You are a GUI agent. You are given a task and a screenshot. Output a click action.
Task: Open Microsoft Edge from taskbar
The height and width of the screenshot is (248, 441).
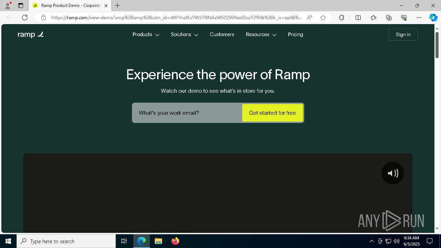142,241
